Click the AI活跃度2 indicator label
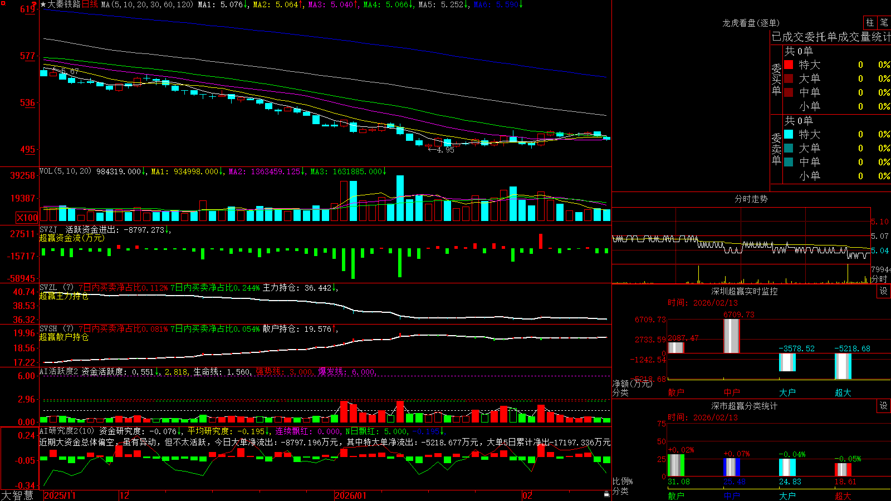This screenshot has height=501, width=891. tap(59, 371)
